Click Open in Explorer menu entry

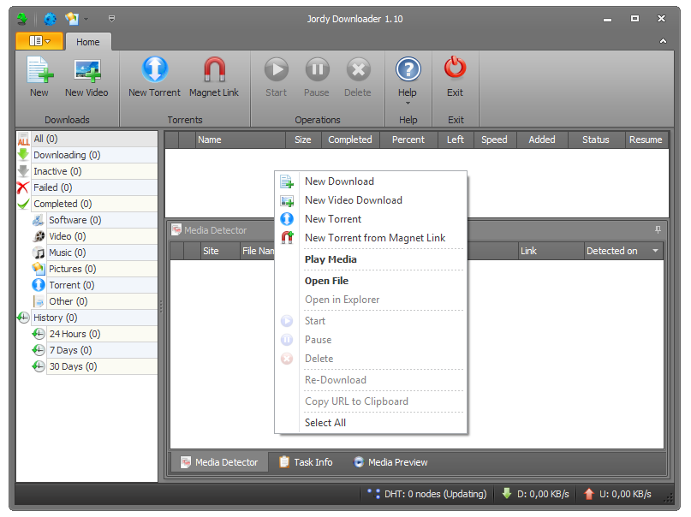pos(371,300)
